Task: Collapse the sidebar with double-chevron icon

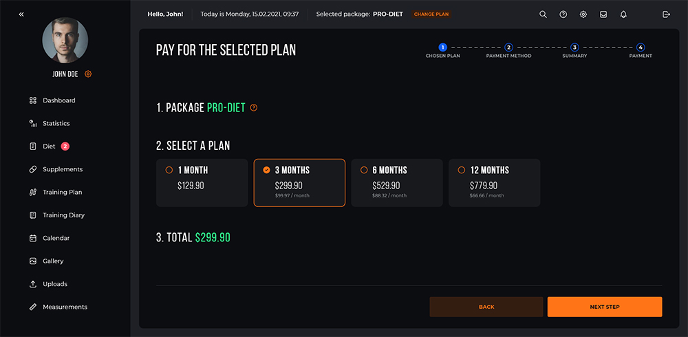Action: 21,14
